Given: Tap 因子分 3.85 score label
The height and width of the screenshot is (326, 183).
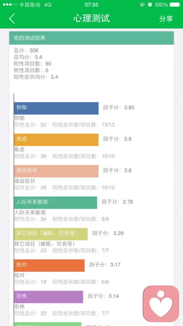Looking at the screenshot, I should pyautogui.click(x=119, y=108).
